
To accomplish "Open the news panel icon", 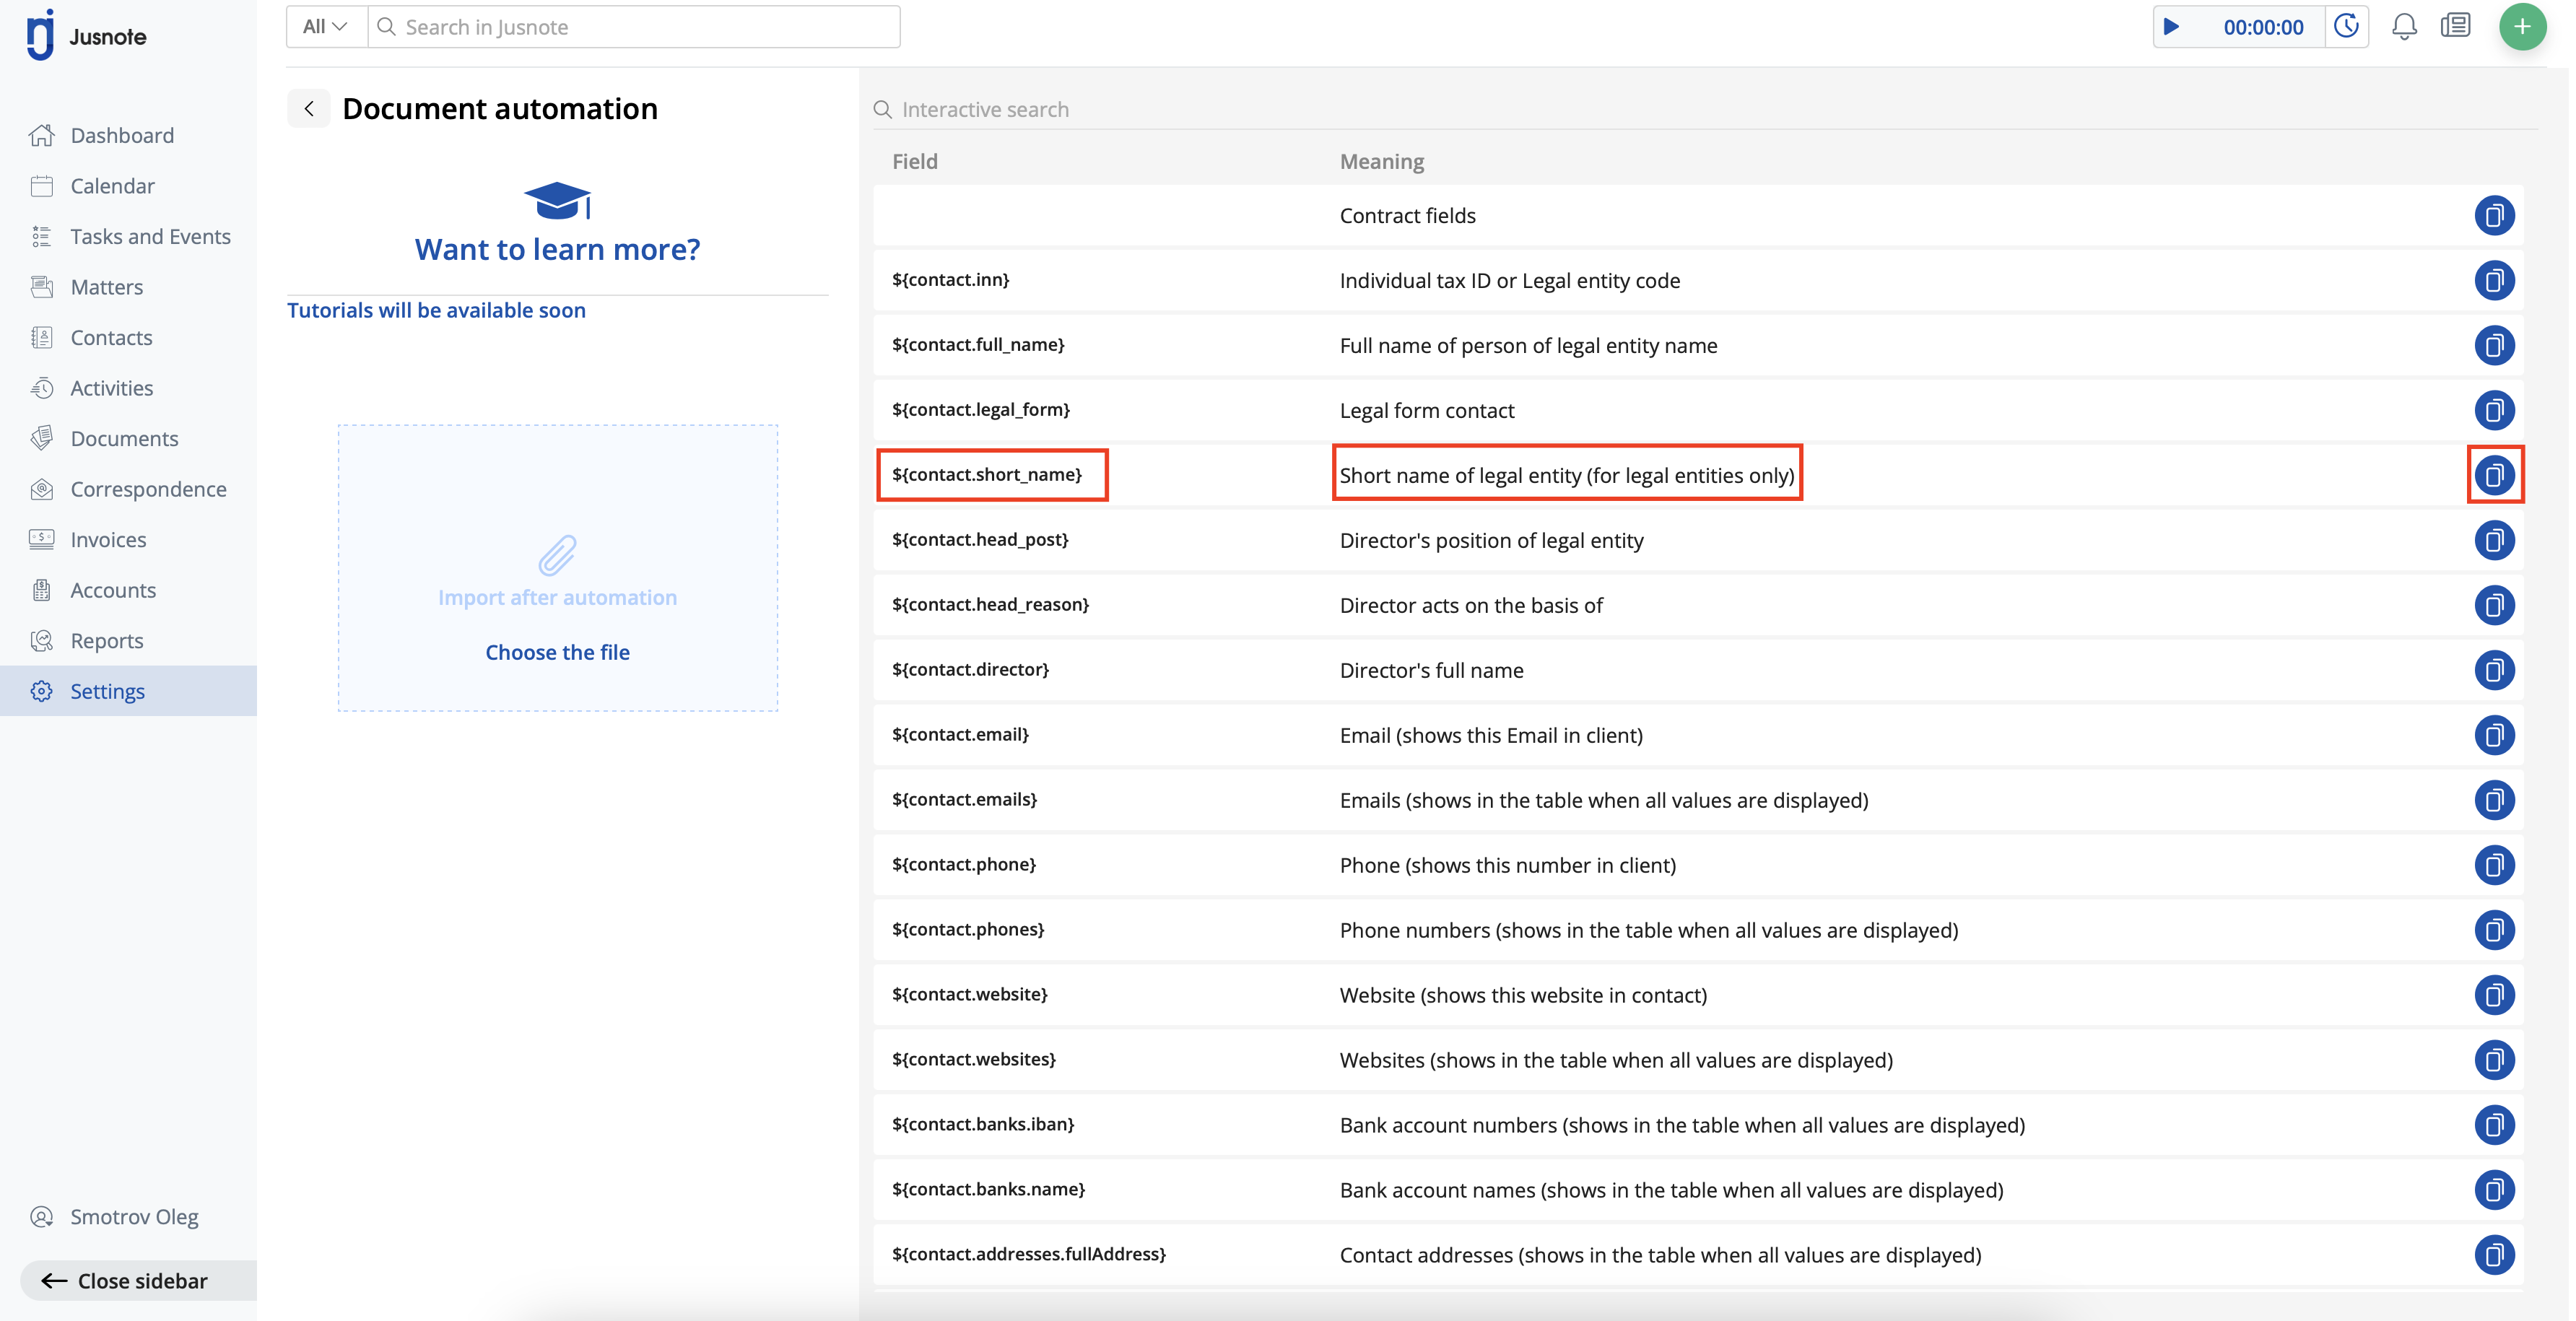I will click(x=2456, y=26).
